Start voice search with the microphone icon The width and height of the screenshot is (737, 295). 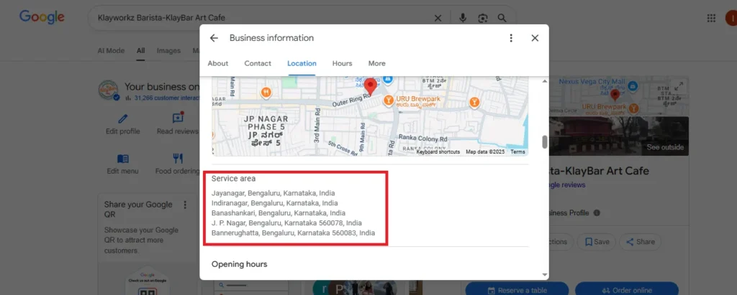(x=463, y=18)
